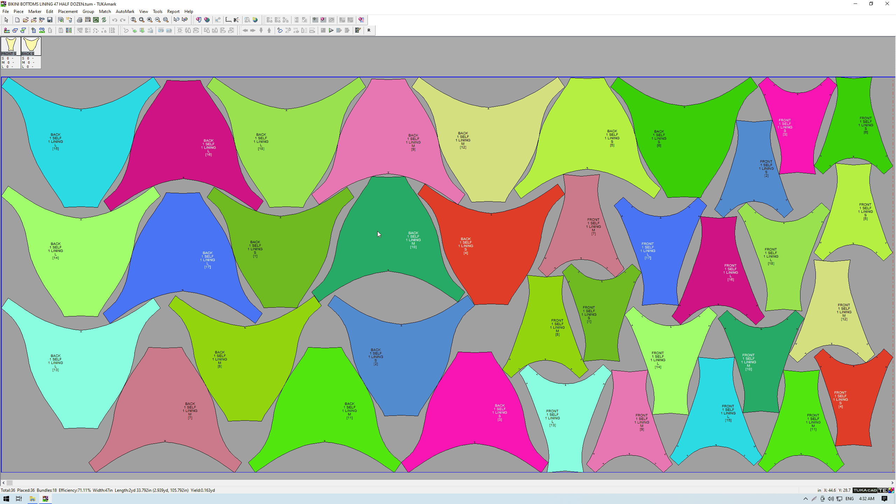Click the zoom in magnifier icon
Image resolution: width=896 pixels, height=504 pixels.
150,20
